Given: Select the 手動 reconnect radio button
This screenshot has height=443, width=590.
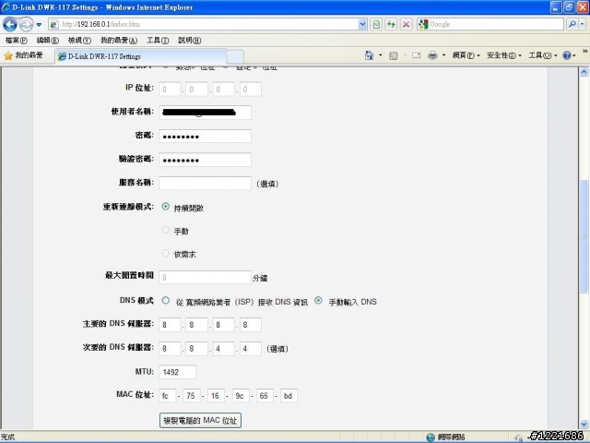Looking at the screenshot, I should click(166, 230).
